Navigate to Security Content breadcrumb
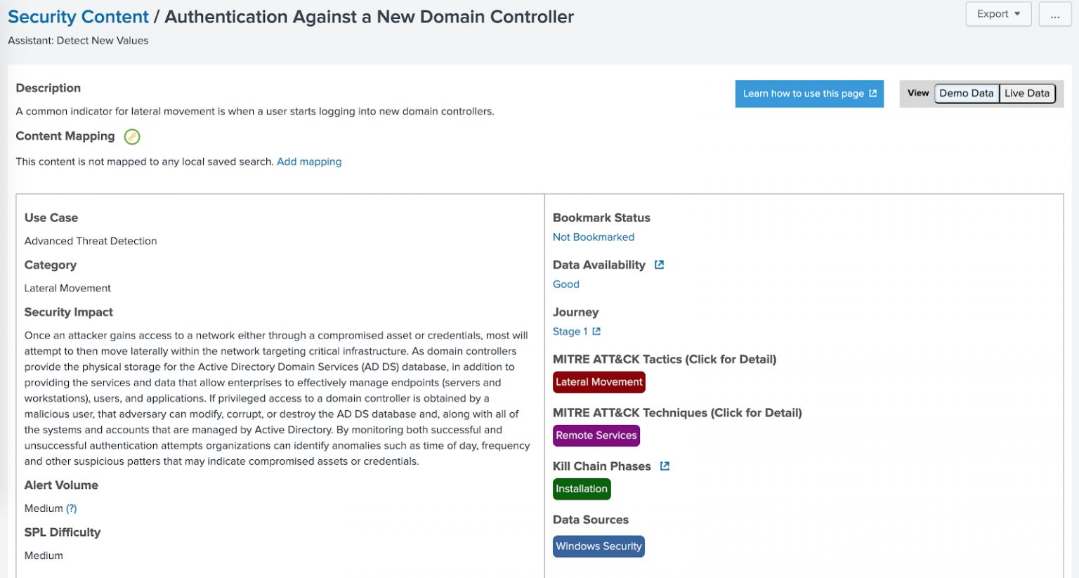Image resolution: width=1079 pixels, height=578 pixels. tap(78, 17)
